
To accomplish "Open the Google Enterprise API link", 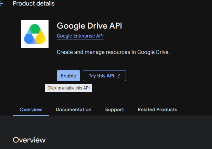I will pyautogui.click(x=80, y=36).
